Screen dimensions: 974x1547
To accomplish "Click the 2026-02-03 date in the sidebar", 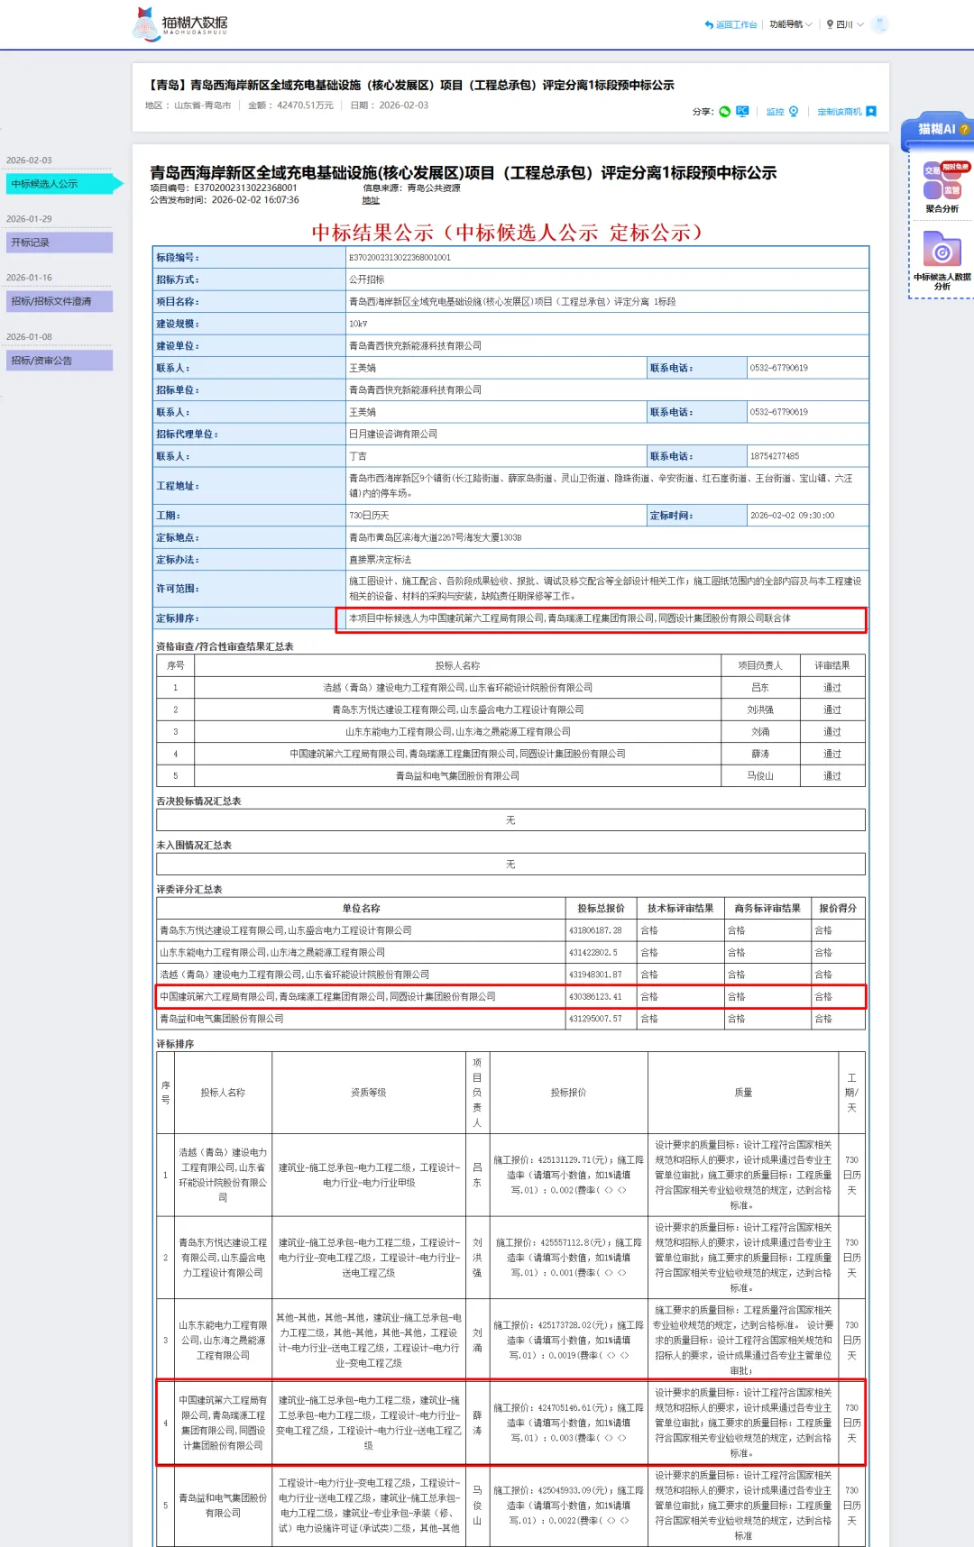I will [x=29, y=160].
